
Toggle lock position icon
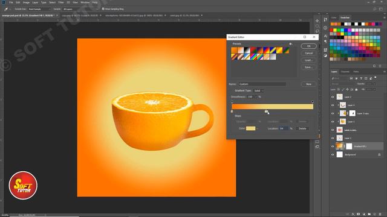point(347,90)
